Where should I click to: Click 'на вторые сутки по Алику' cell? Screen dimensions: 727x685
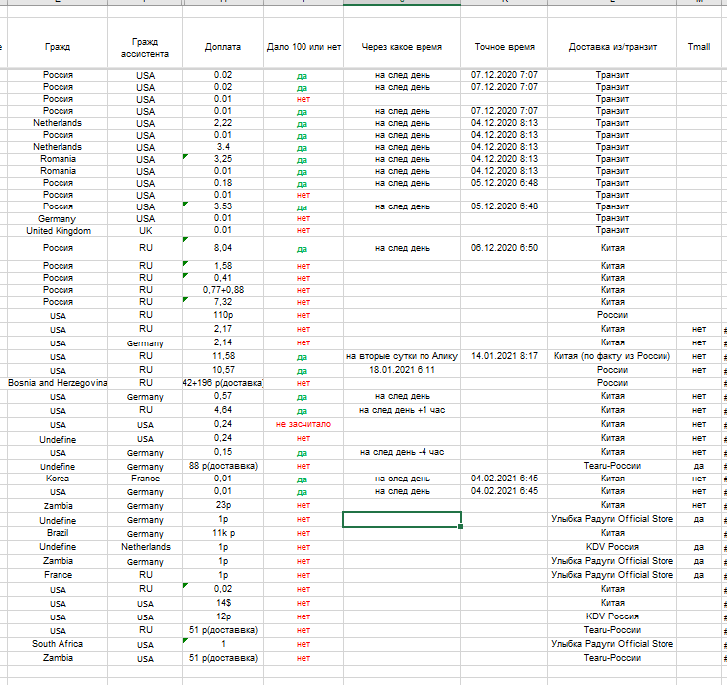pyautogui.click(x=402, y=356)
